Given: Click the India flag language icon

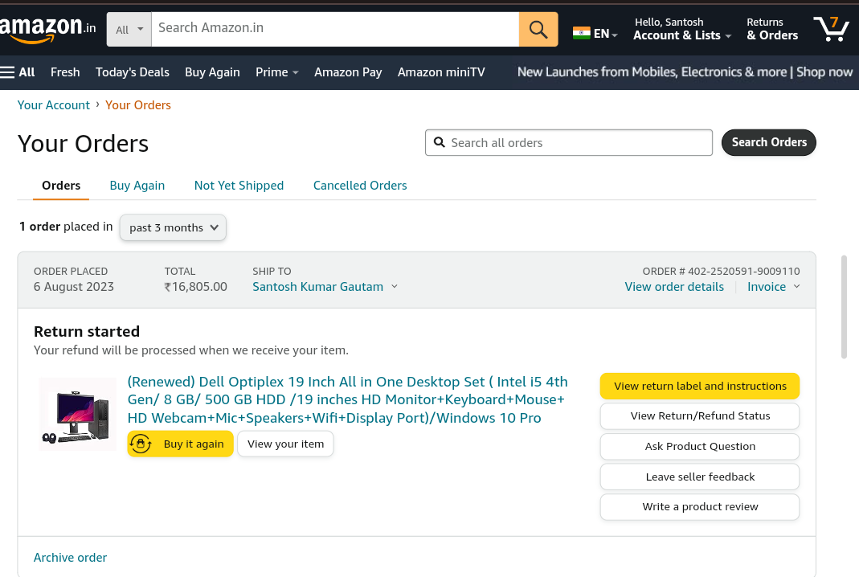Looking at the screenshot, I should (x=582, y=33).
